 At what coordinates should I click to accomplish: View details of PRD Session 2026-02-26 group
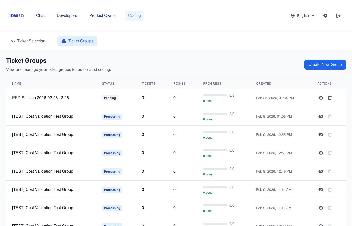(x=321, y=98)
